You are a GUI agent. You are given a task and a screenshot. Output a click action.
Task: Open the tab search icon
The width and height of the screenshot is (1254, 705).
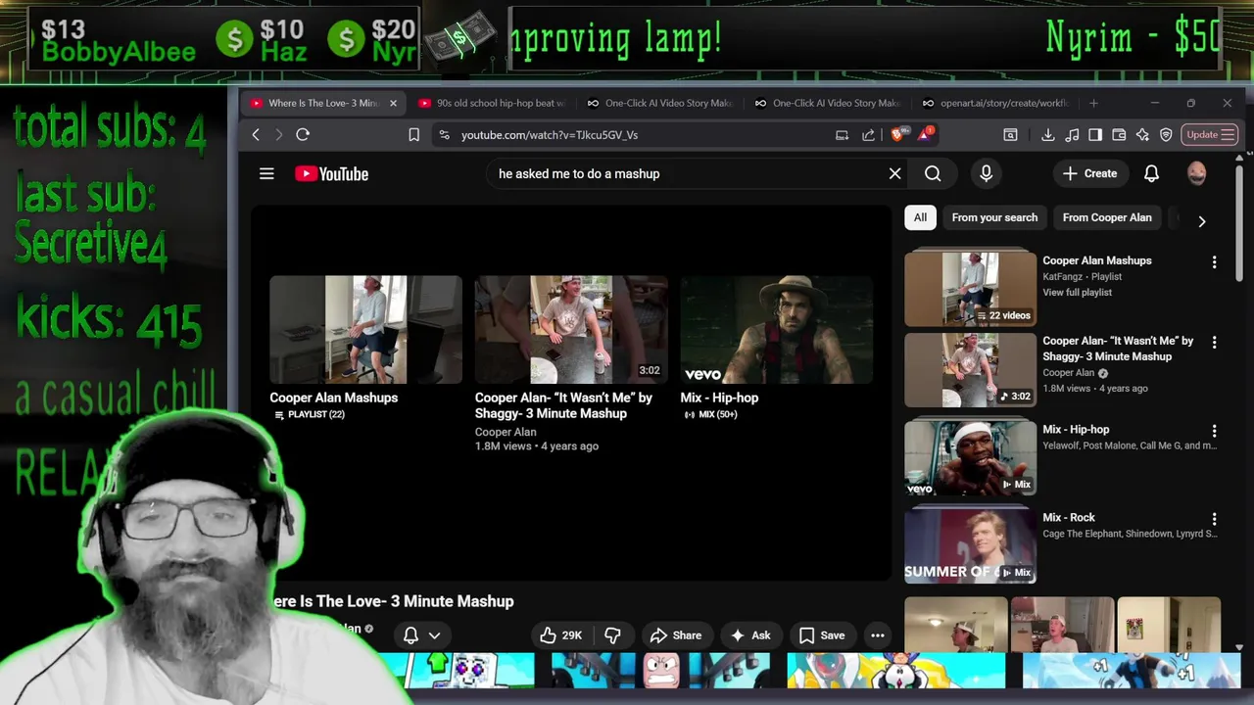tap(1010, 135)
